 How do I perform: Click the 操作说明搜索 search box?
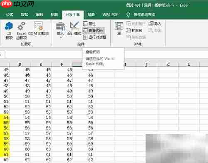pyautogui.click(x=144, y=15)
